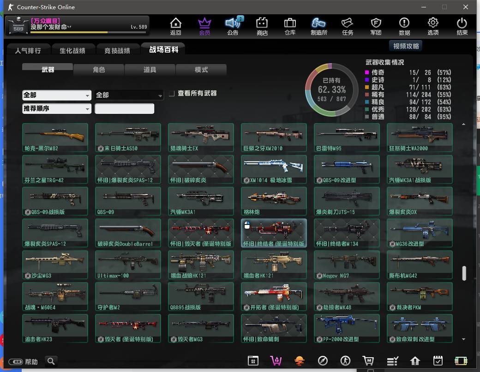Click the 结束 power icon
Image resolution: width=480 pixels, height=372 pixels.
point(462,26)
